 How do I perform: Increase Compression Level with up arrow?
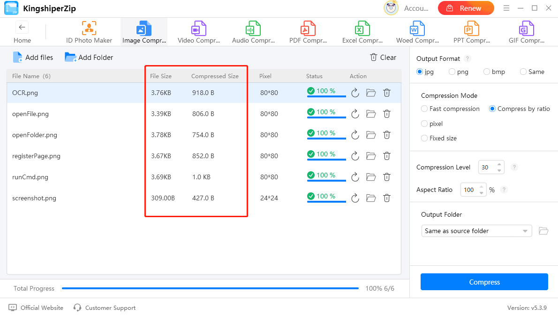tap(499, 164)
